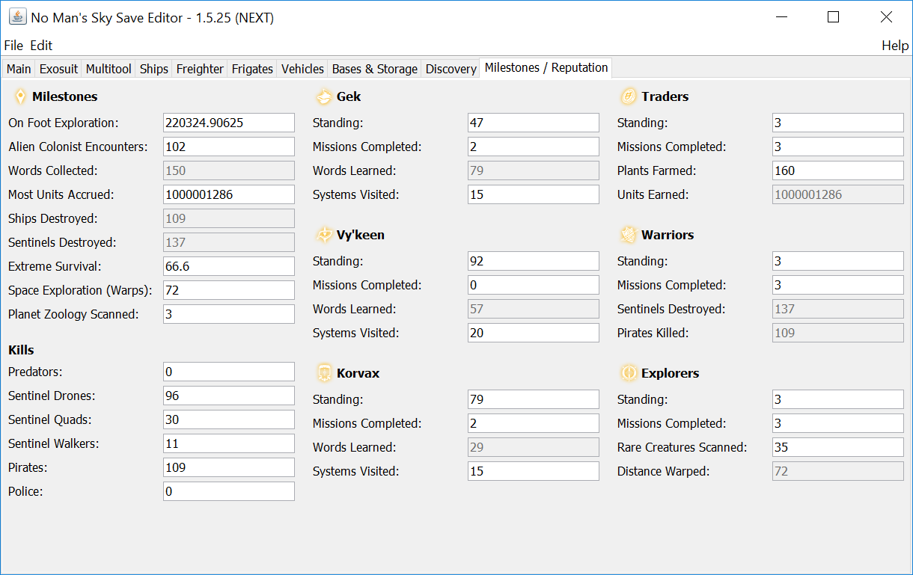The image size is (913, 575).
Task: Click the Korvax Systems Visited field
Action: coord(534,471)
